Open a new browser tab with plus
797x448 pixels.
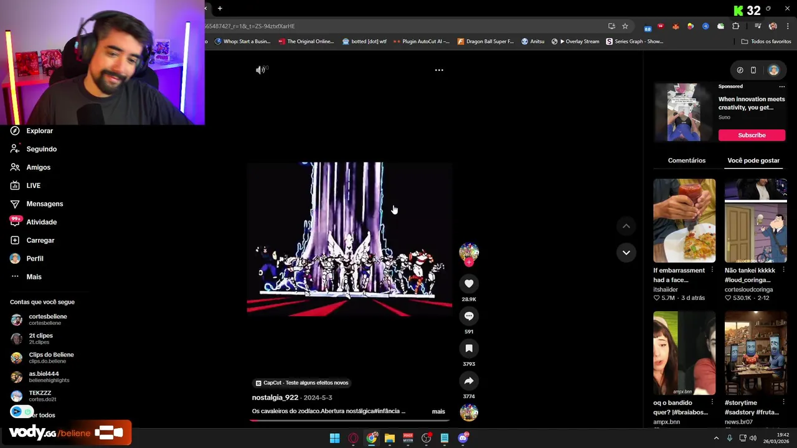220,9
